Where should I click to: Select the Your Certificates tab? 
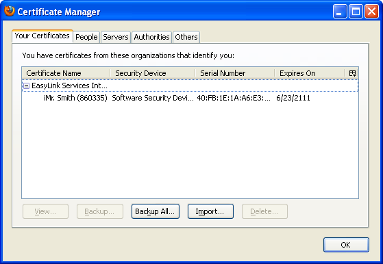click(x=42, y=36)
